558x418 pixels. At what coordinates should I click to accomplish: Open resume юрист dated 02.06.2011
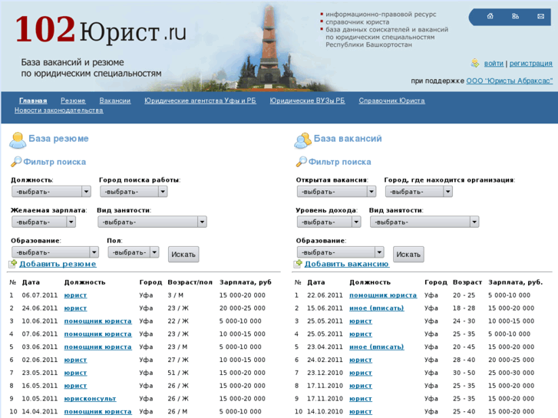pyautogui.click(x=75, y=360)
